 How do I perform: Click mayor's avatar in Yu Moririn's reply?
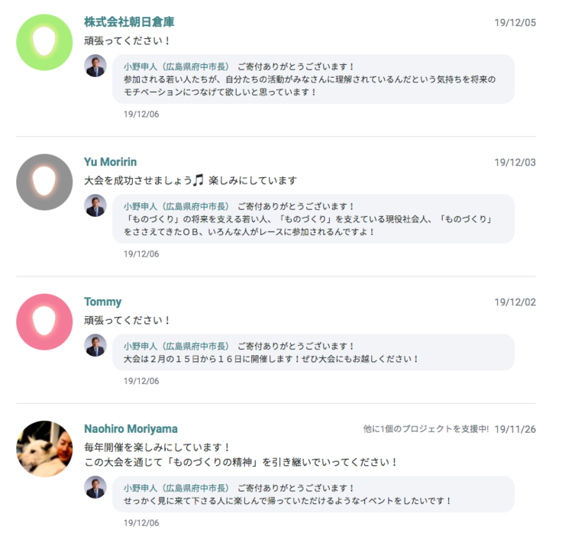coord(95,206)
